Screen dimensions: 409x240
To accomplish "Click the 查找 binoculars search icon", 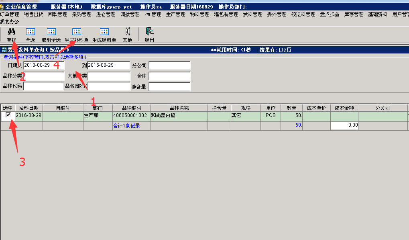I will [11, 32].
